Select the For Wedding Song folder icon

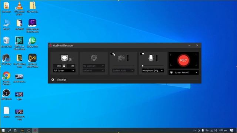(x=19, y=61)
